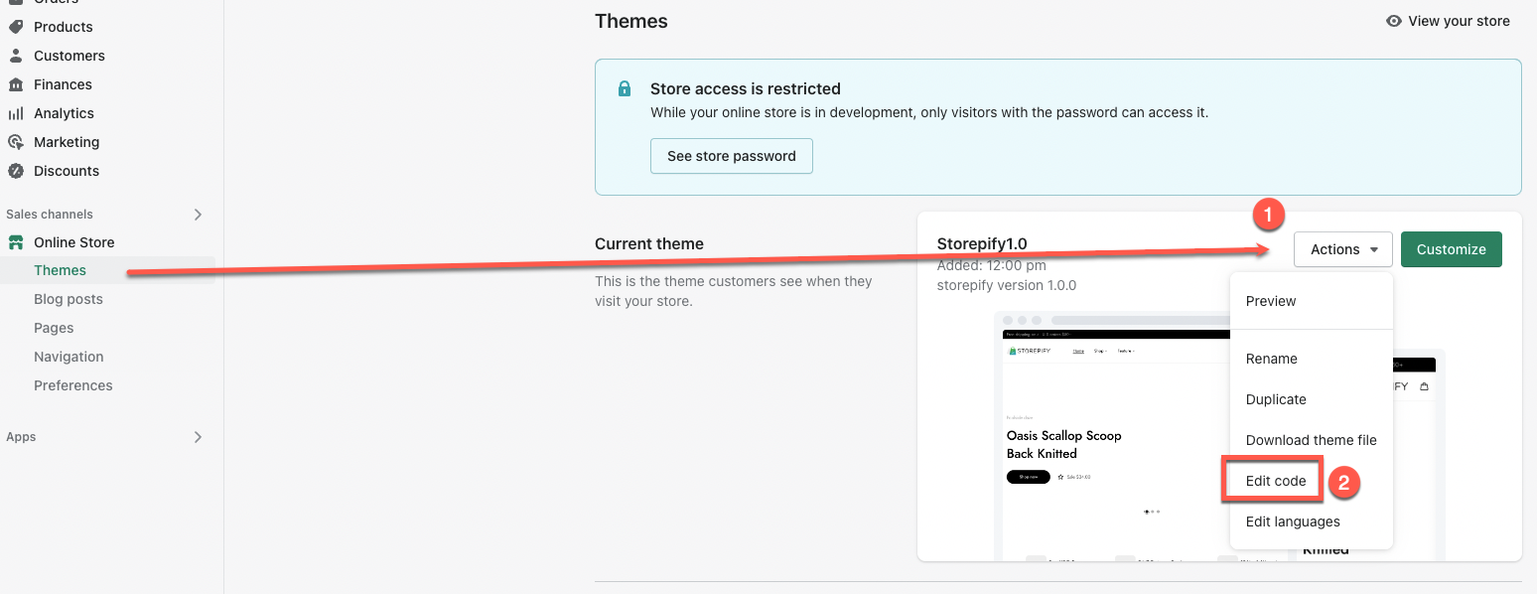Screen dimensions: 1537x594
Task: Expand the Apps section chevron
Action: coord(198,437)
